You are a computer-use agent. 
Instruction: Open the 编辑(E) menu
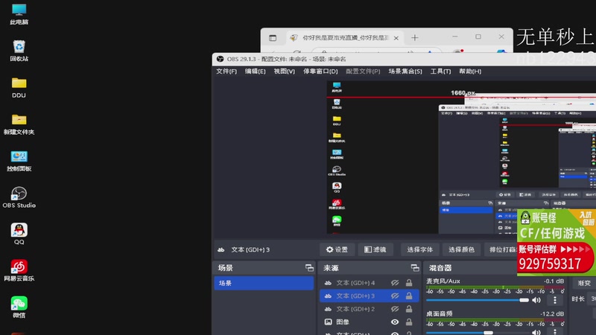[255, 71]
